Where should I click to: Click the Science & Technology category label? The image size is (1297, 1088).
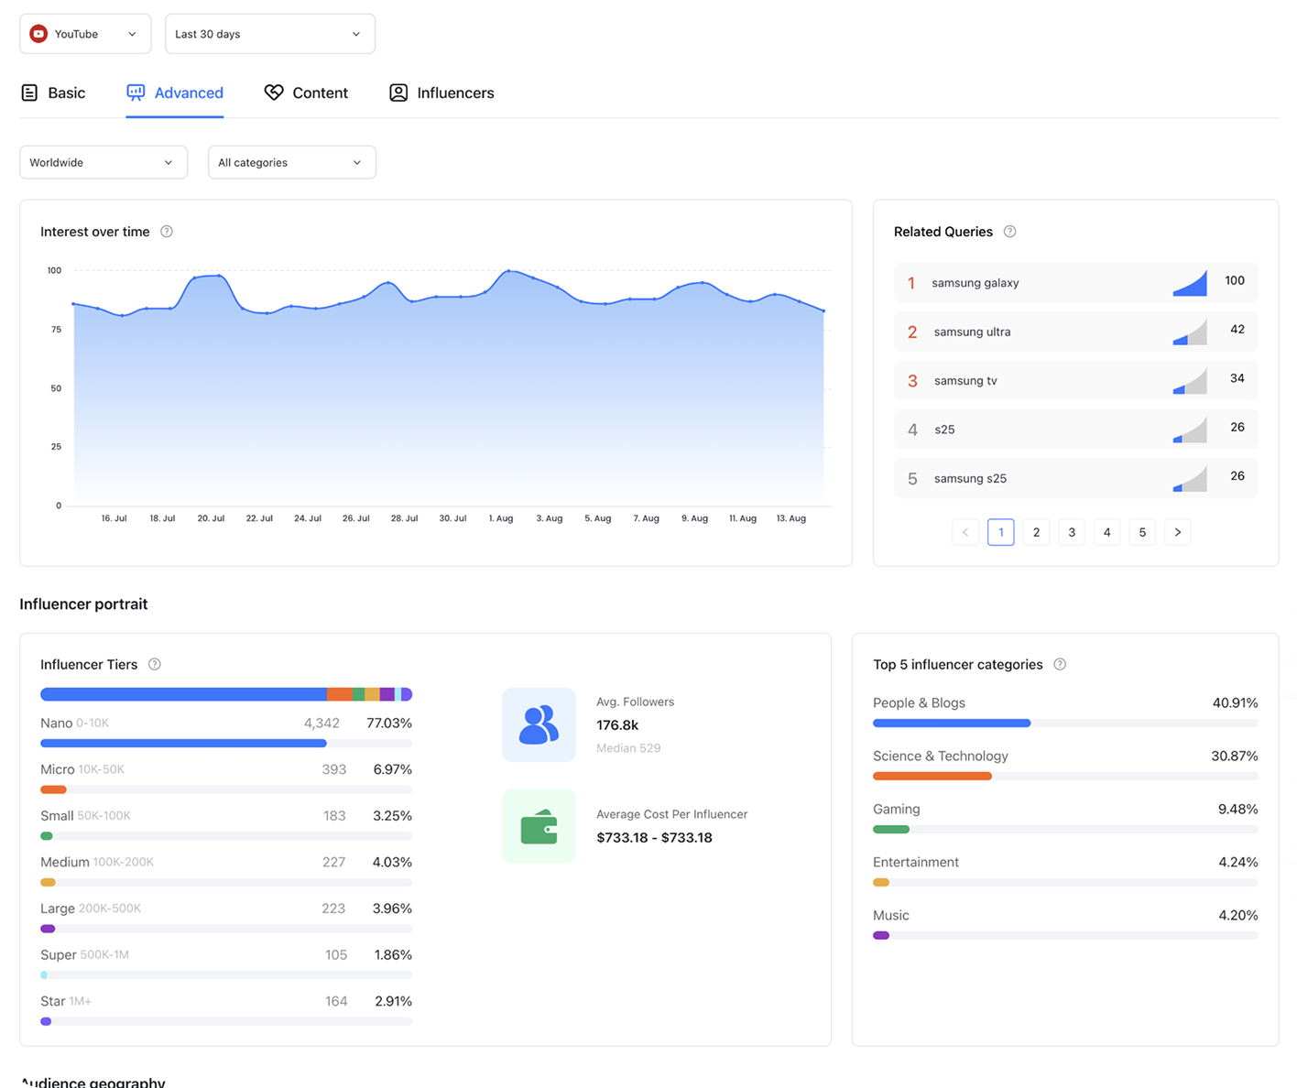[940, 756]
